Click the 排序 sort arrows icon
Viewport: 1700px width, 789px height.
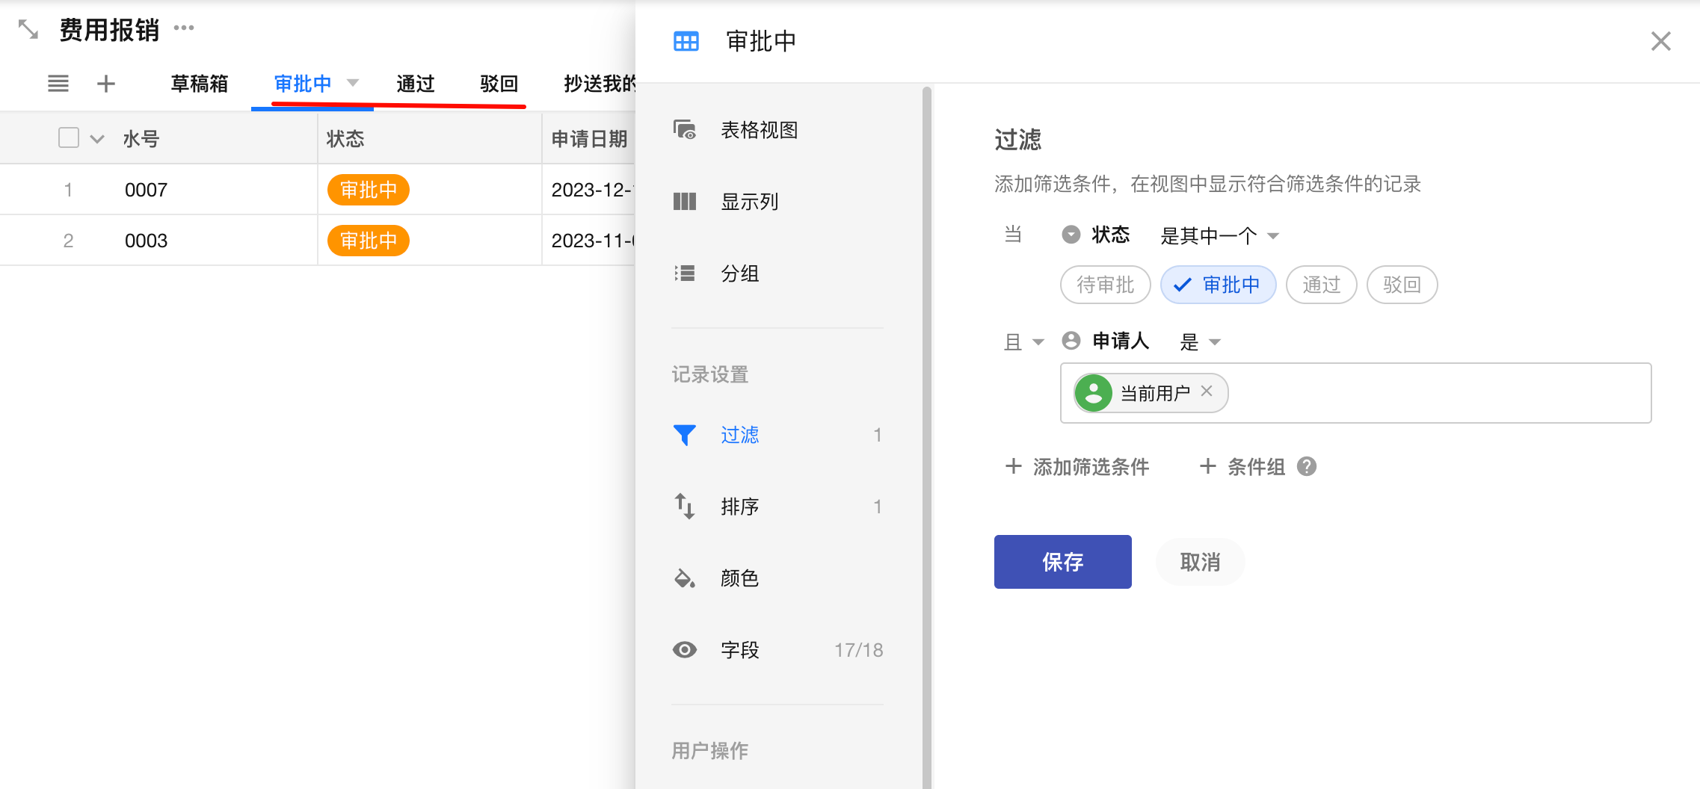click(x=685, y=507)
